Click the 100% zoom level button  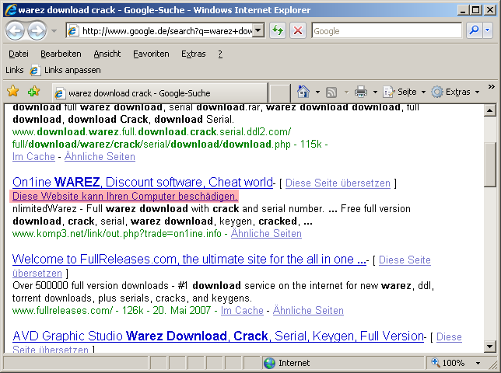(x=449, y=363)
